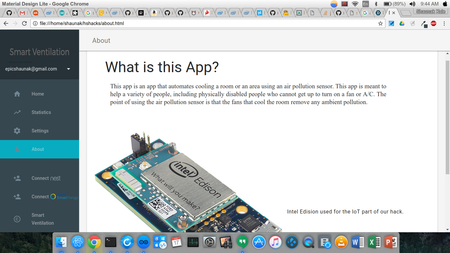The image size is (450, 253).
Task: Click the About page header title
Action: [101, 41]
